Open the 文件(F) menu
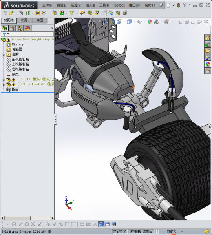This screenshot has height=235, width=212. tap(47, 5)
